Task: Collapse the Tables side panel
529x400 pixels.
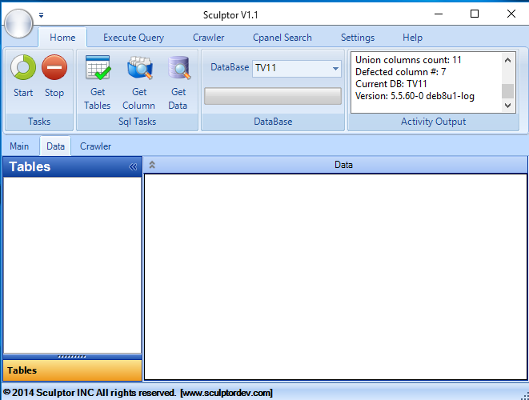Action: pyautogui.click(x=133, y=167)
